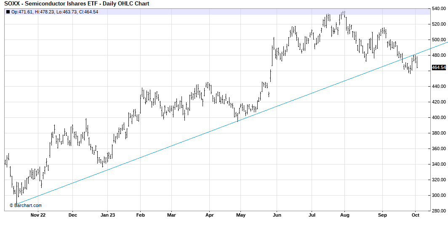The width and height of the screenshot is (448, 228).
Task: Click the Nov 22 date axis label
Action: (x=38, y=215)
